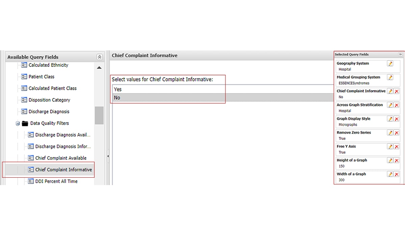The height and width of the screenshot is (228, 405).
Task: Click Hospital value under Geography System
Action: tap(345, 69)
